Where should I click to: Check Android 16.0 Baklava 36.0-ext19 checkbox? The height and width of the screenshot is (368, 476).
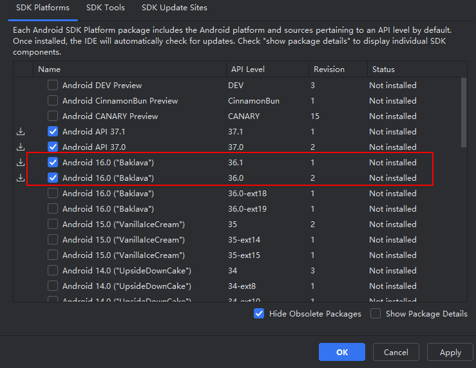coord(53,209)
